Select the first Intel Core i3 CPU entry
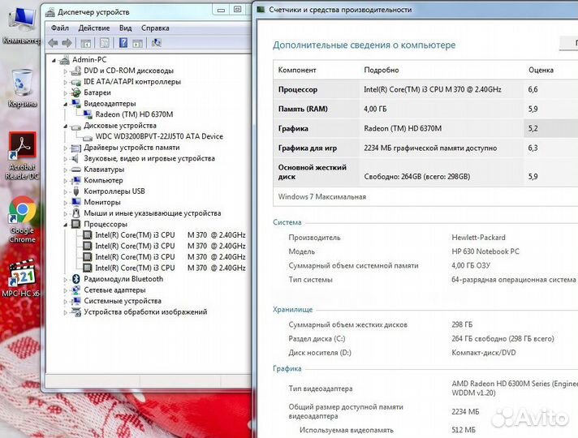The image size is (578, 438). point(170,235)
